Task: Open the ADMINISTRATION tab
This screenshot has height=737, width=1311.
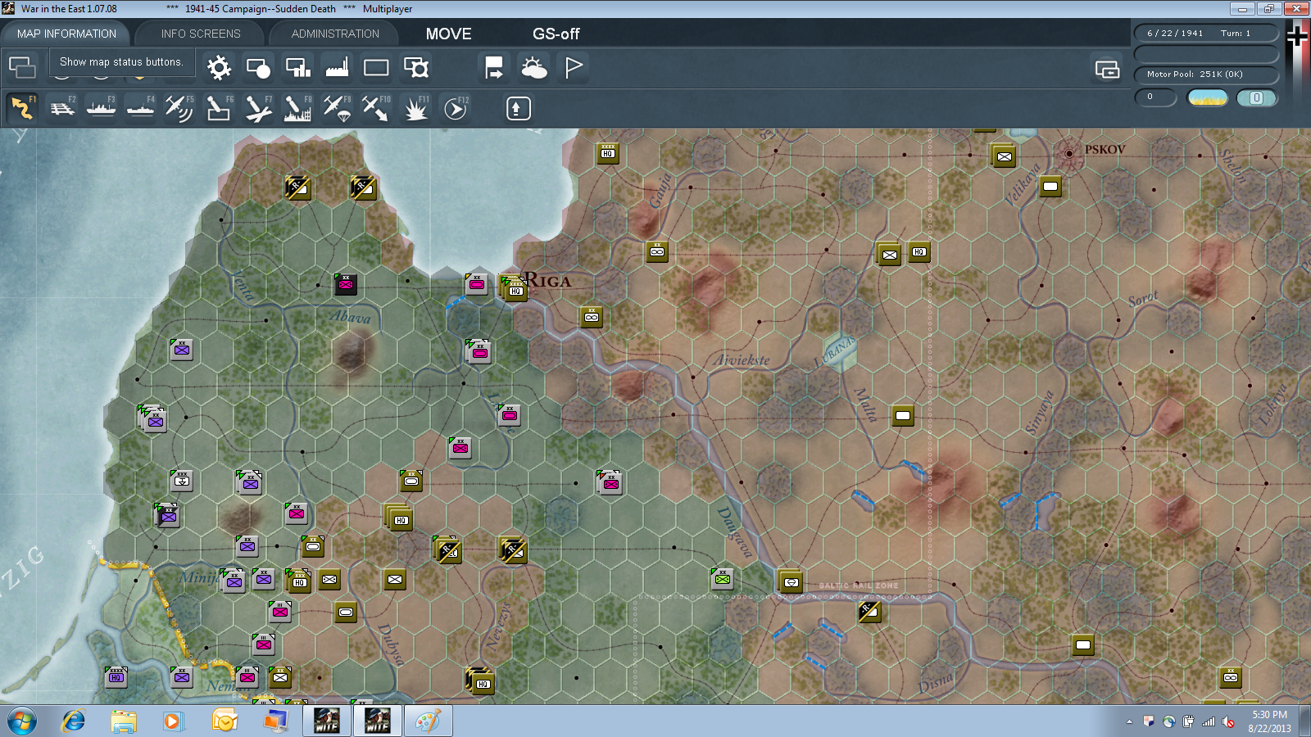Action: pyautogui.click(x=335, y=34)
